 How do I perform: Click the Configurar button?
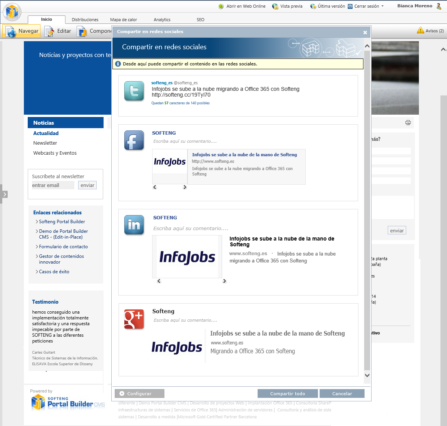coord(139,393)
